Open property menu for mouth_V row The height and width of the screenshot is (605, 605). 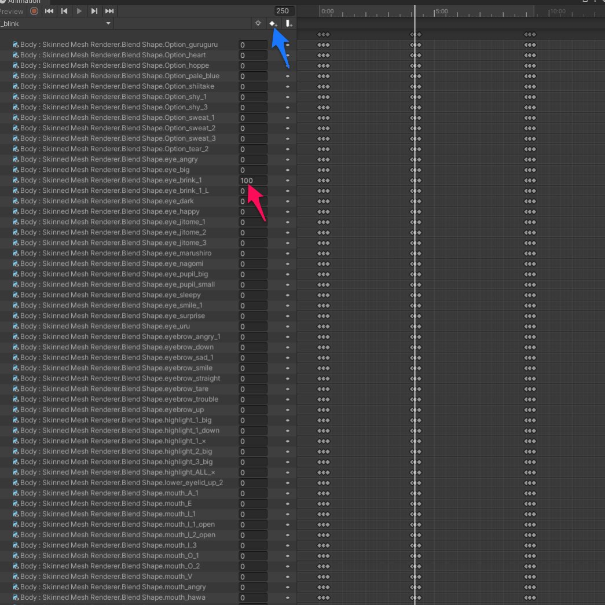coord(288,577)
